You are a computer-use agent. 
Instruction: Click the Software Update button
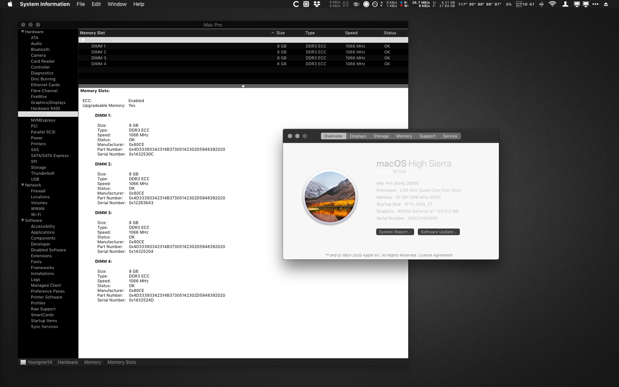pos(439,232)
